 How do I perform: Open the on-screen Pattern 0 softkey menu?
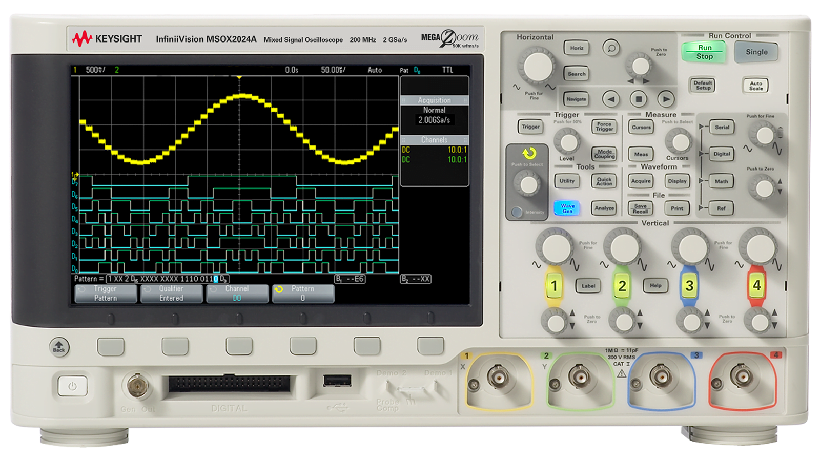[303, 294]
